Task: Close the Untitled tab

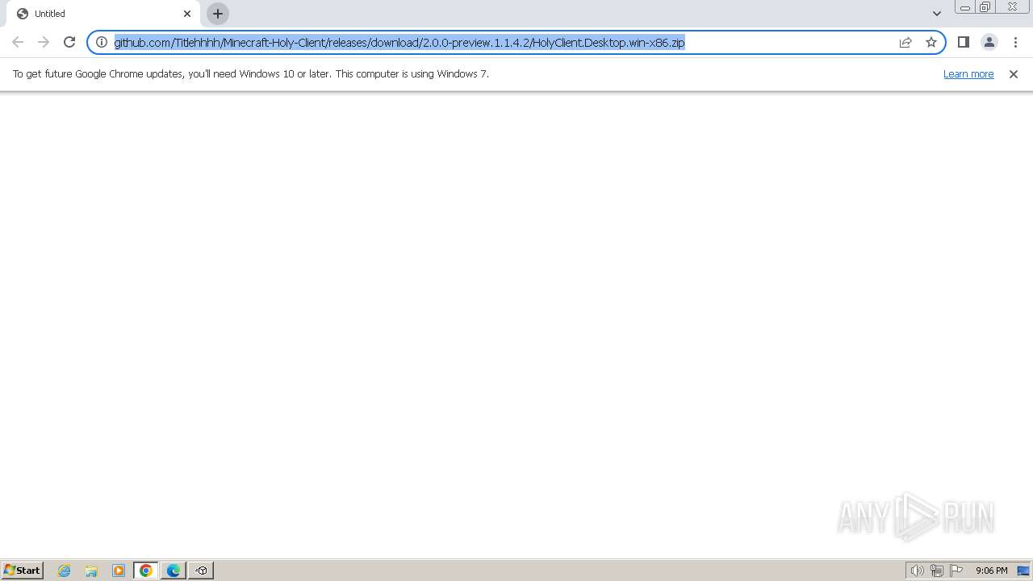Action: pos(187,14)
